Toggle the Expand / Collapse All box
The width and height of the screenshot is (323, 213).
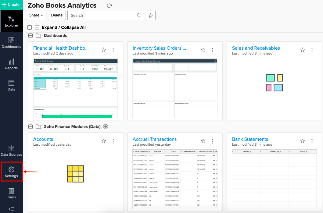tap(37, 27)
